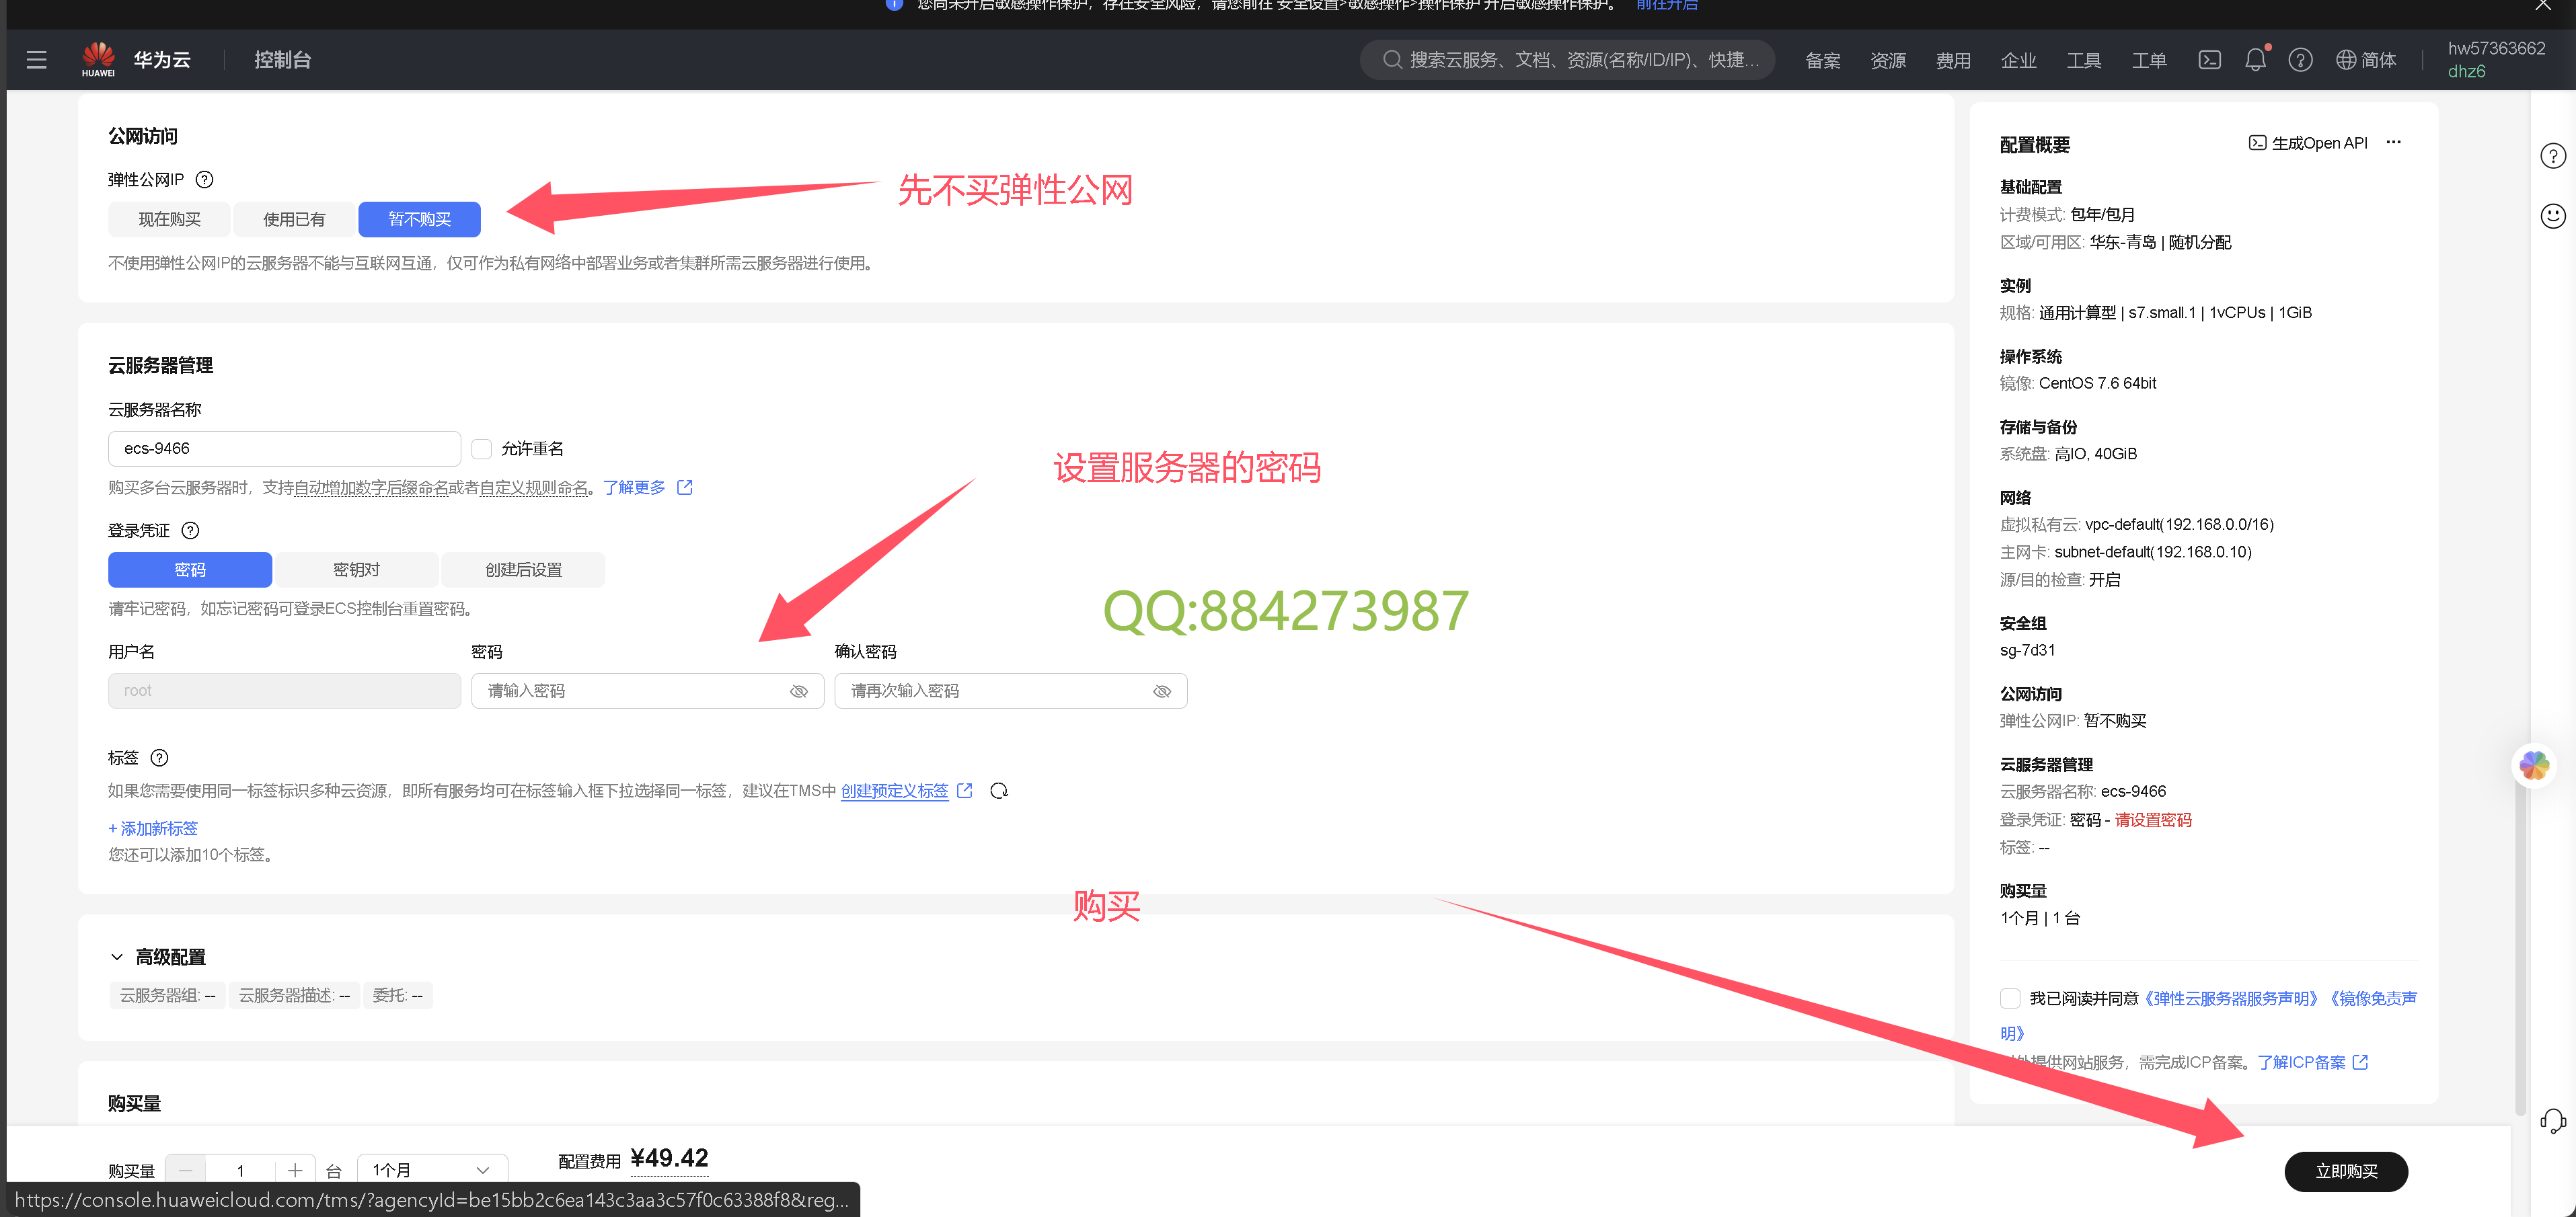This screenshot has width=2576, height=1217.
Task: Click the 自动增加数字后缀命名 hint text
Action: point(371,487)
